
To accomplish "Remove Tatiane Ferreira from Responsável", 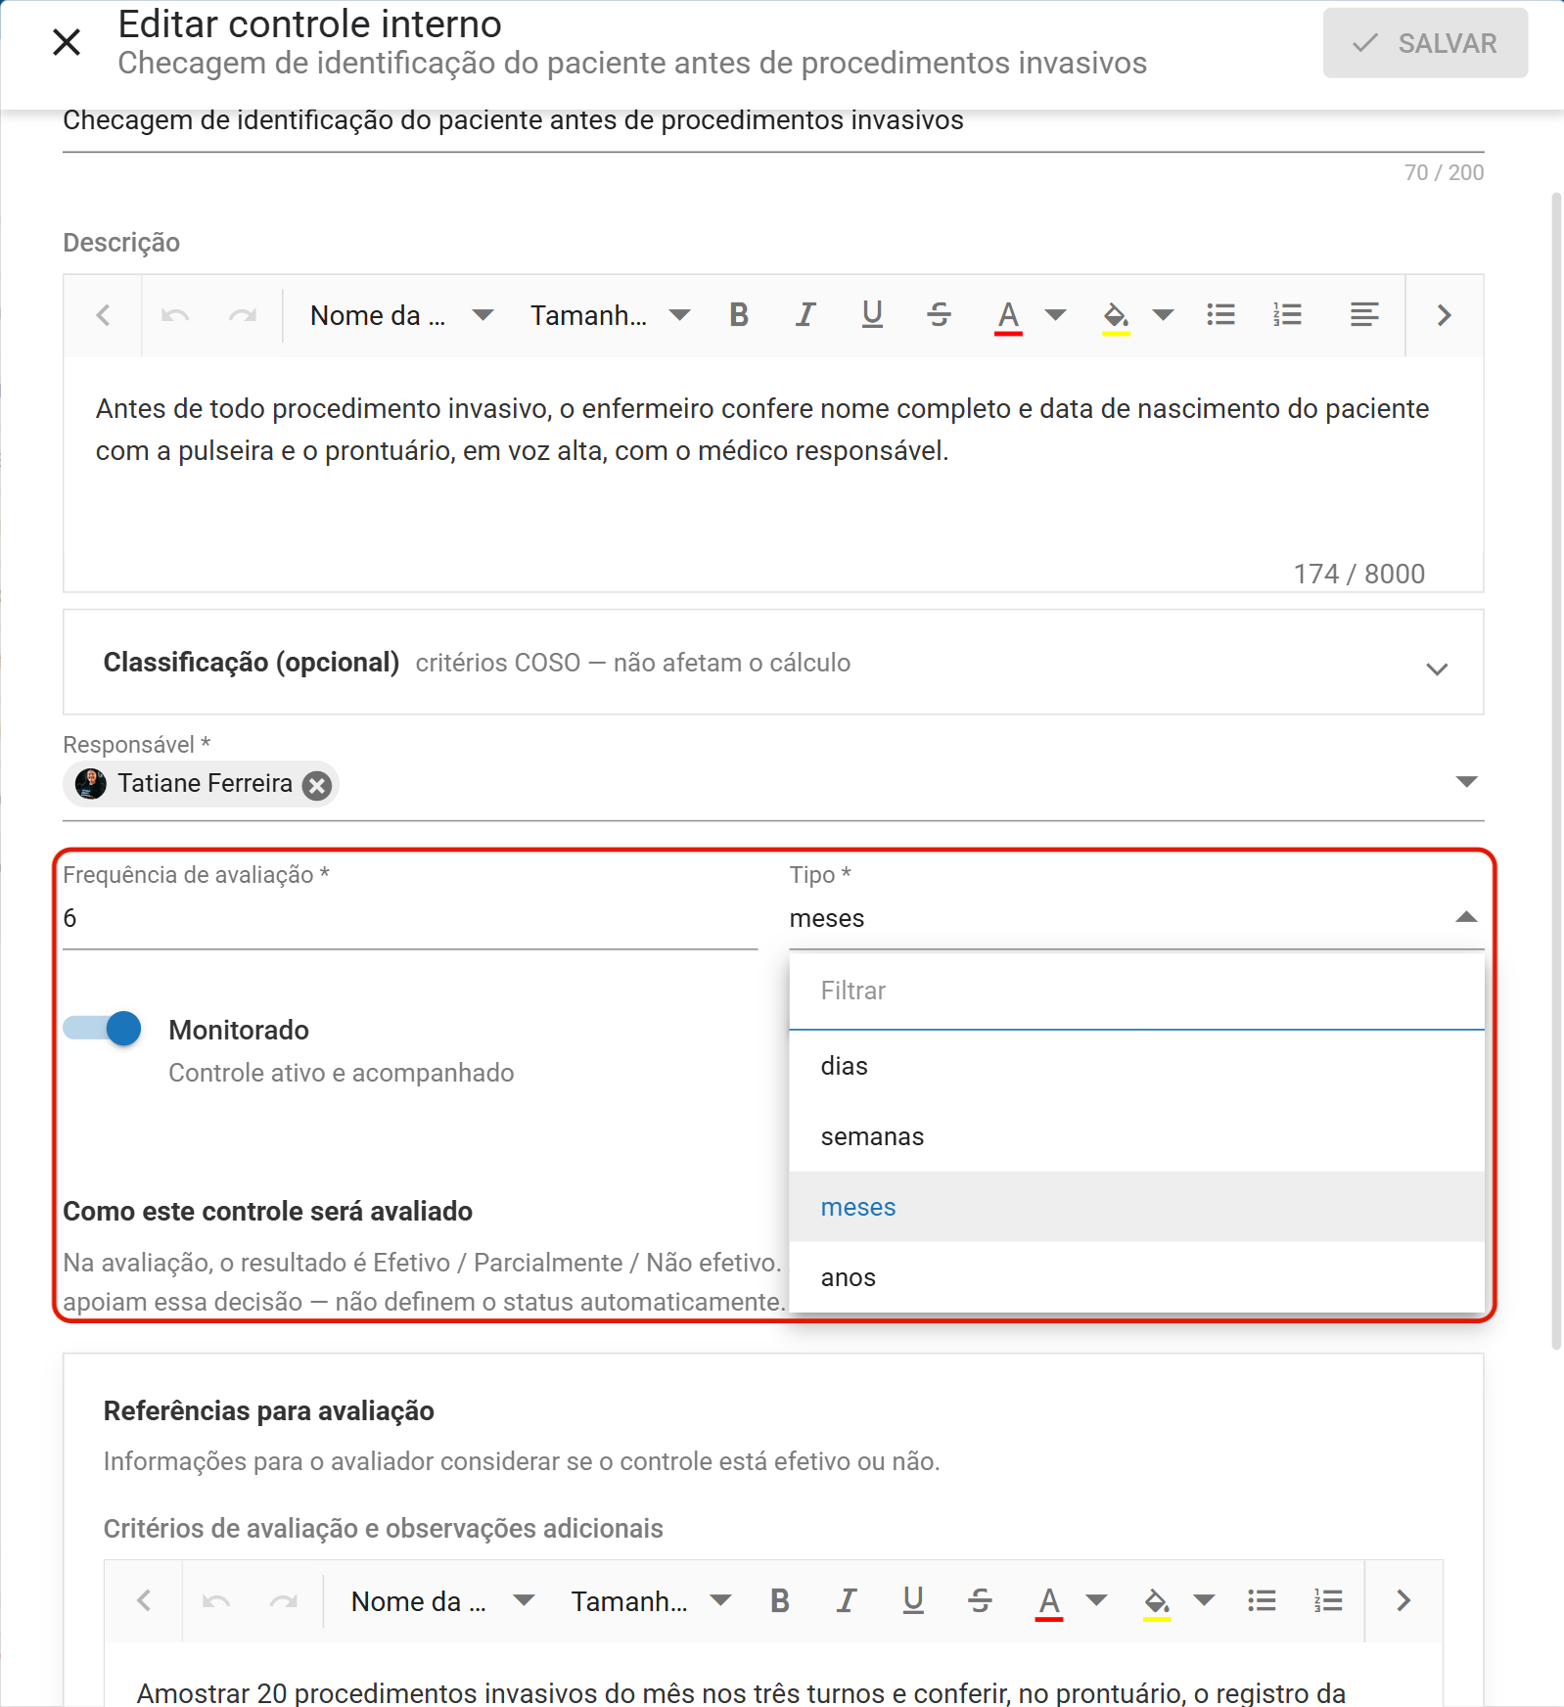I will click(316, 785).
